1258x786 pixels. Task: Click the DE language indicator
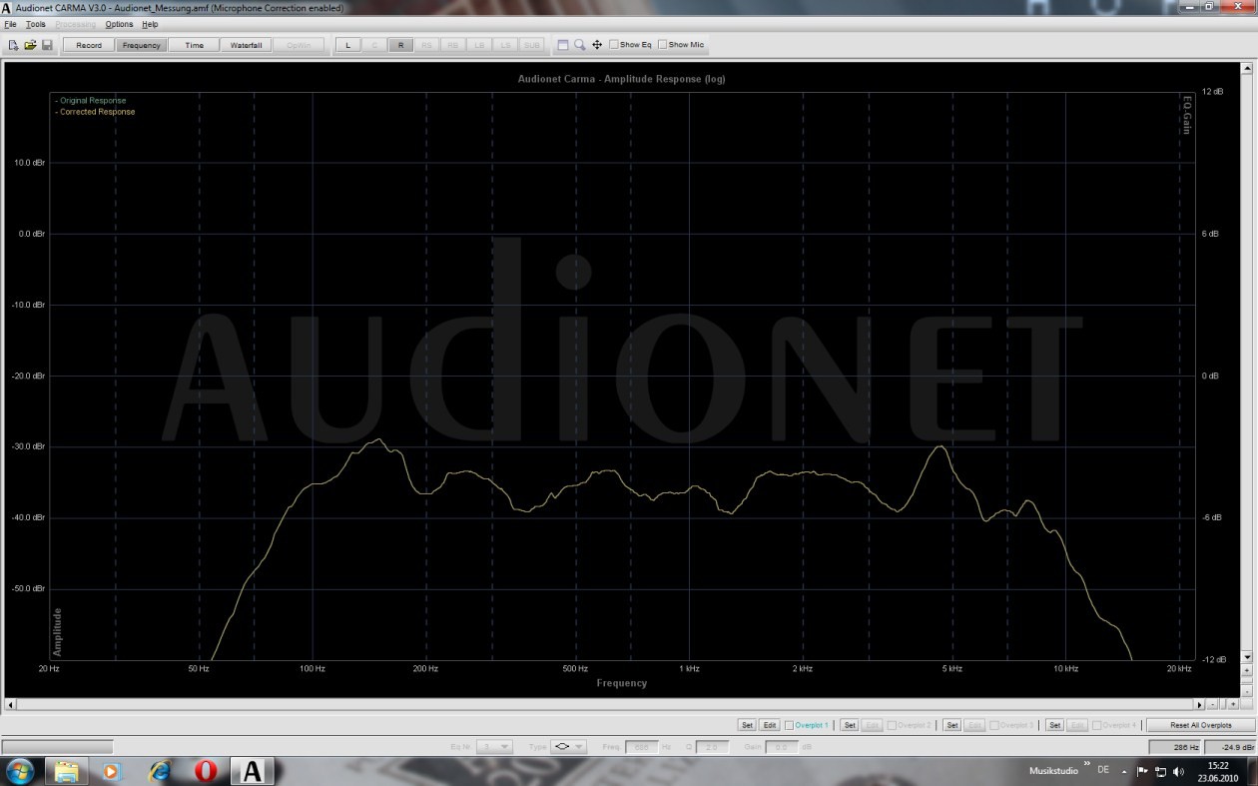1103,770
